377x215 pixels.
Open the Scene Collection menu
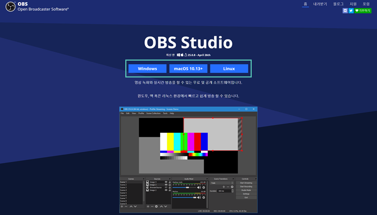[153, 113]
